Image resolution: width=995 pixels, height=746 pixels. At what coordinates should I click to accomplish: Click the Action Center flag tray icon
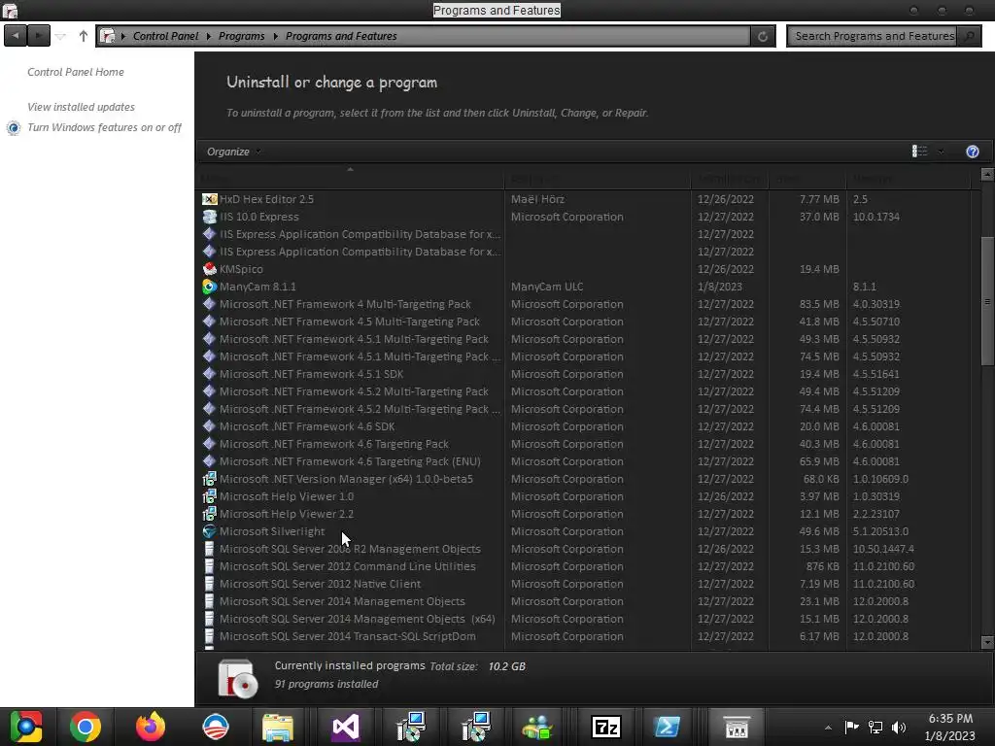coord(851,727)
